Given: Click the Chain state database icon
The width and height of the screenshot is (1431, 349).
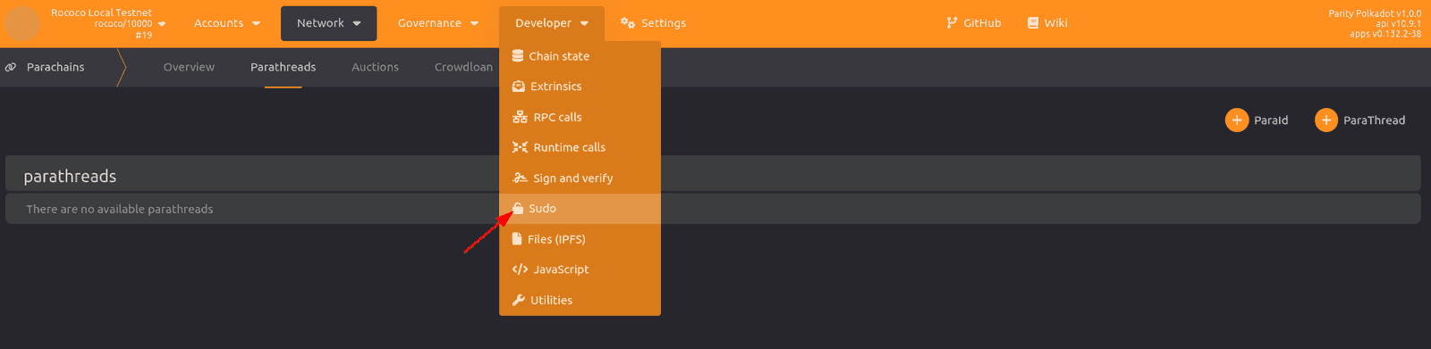Looking at the screenshot, I should 518,55.
